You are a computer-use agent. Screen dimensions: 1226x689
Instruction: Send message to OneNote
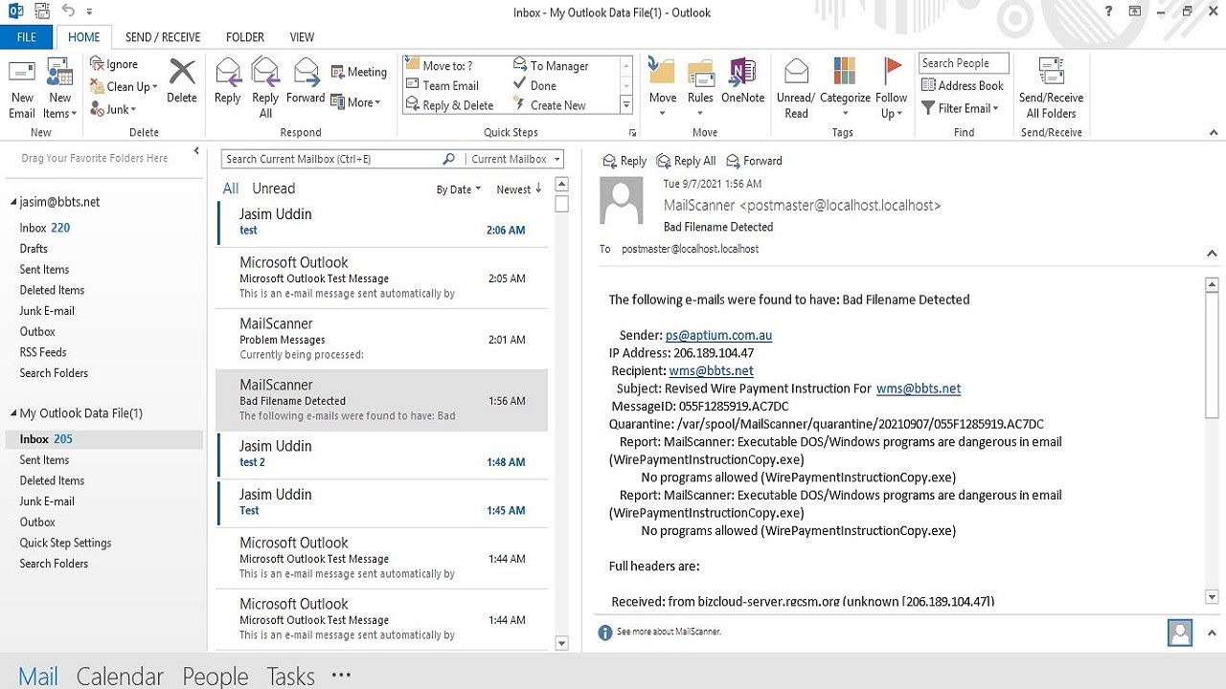pyautogui.click(x=742, y=81)
